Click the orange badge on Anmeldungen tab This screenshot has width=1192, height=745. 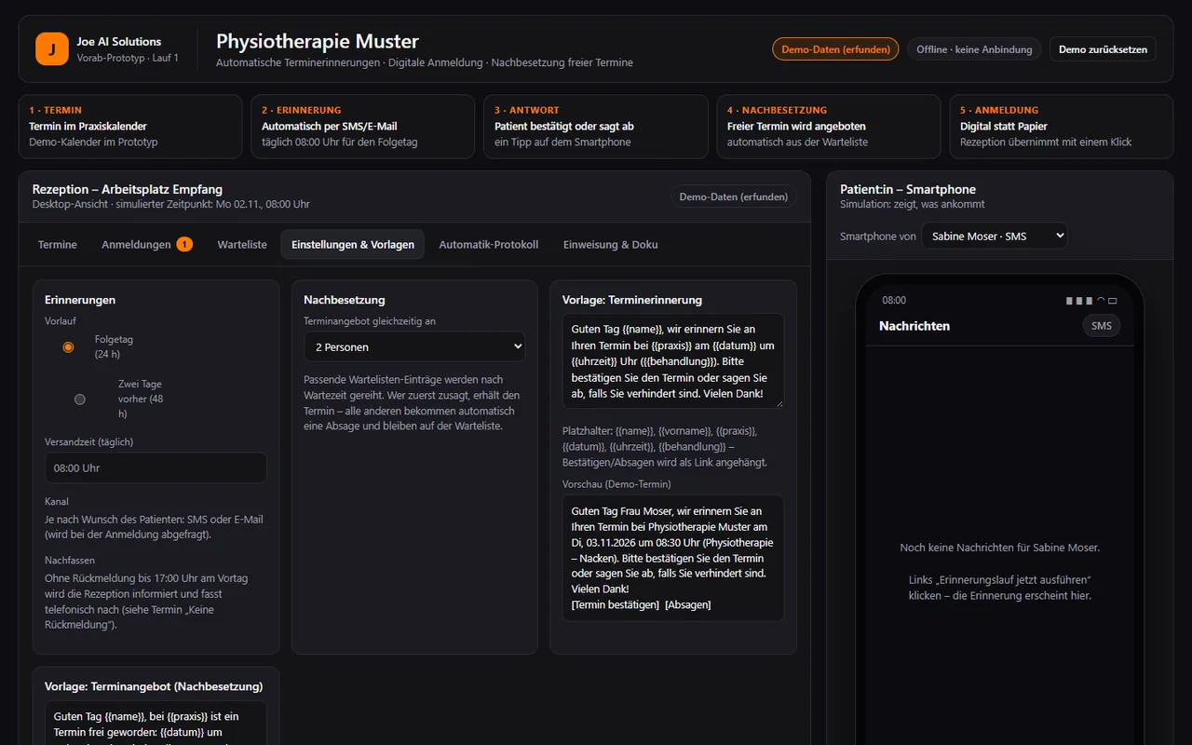click(x=184, y=244)
